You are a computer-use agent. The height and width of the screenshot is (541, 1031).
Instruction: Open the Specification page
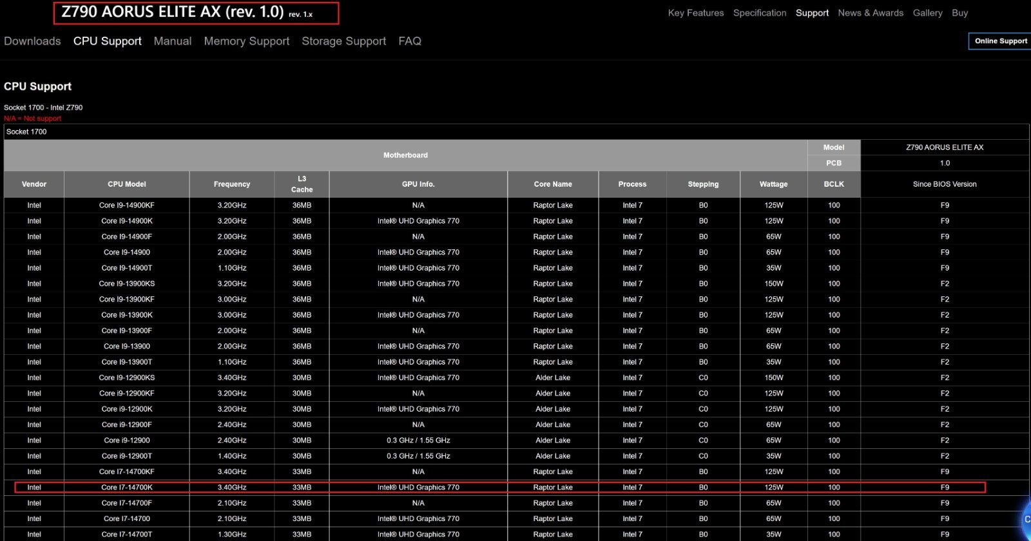pyautogui.click(x=760, y=13)
